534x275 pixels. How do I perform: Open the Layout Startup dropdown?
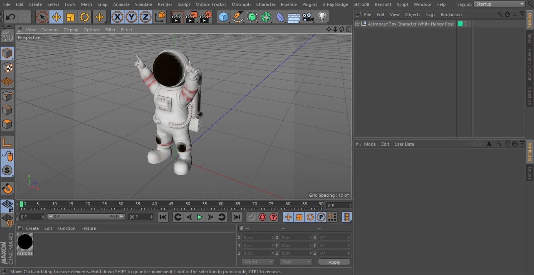[x=499, y=4]
